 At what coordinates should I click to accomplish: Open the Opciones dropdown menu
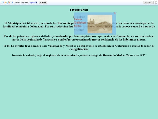click(148, 2)
